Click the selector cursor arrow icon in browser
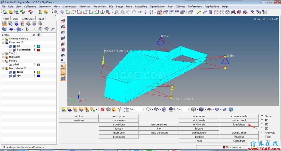281x151 pixels. pyautogui.click(x=27, y=29)
